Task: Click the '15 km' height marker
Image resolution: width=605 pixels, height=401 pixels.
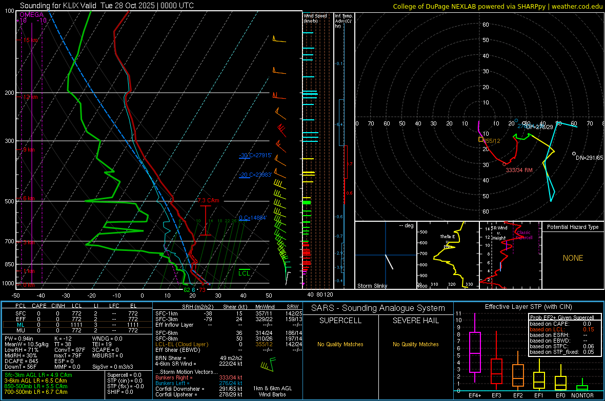Action: pyautogui.click(x=31, y=40)
